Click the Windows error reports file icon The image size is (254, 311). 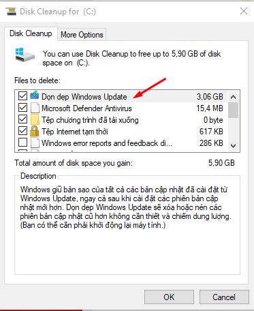coord(35,143)
